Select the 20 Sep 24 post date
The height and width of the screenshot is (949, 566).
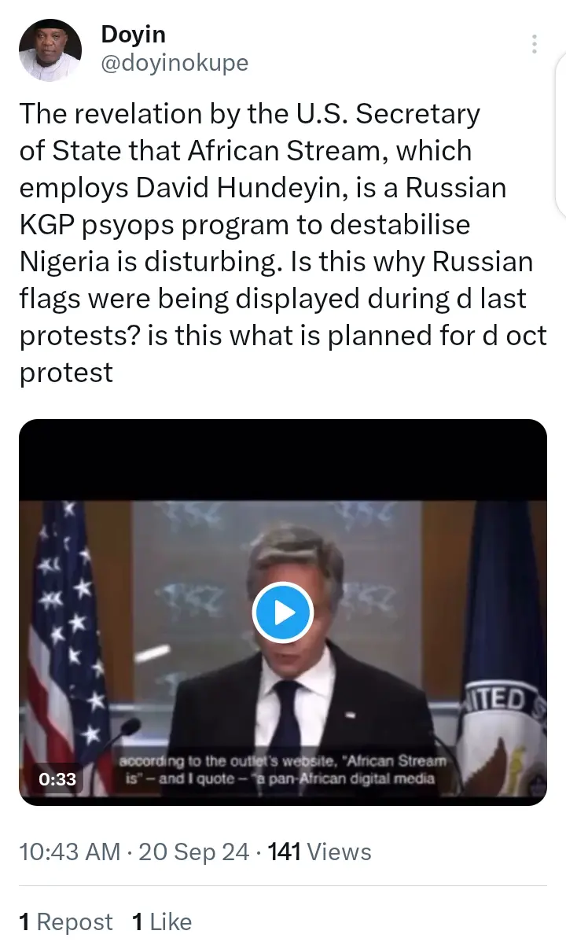(194, 852)
